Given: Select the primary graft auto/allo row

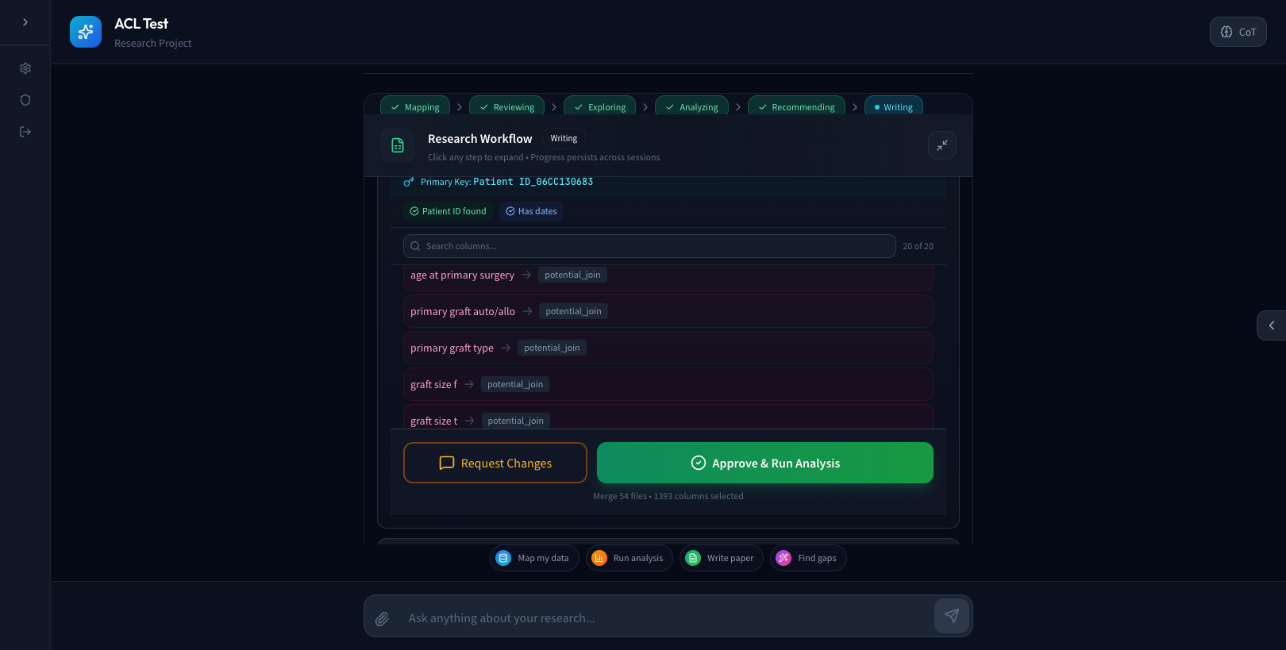Looking at the screenshot, I should tap(668, 311).
